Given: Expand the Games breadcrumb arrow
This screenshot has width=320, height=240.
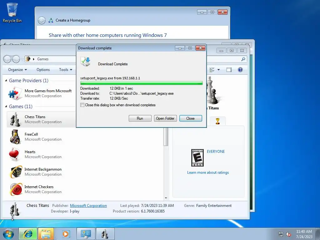Looking at the screenshot, I should click(34, 59).
